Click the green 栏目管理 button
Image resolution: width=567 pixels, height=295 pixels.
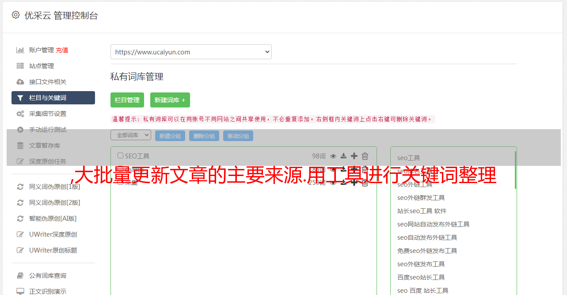coord(127,100)
